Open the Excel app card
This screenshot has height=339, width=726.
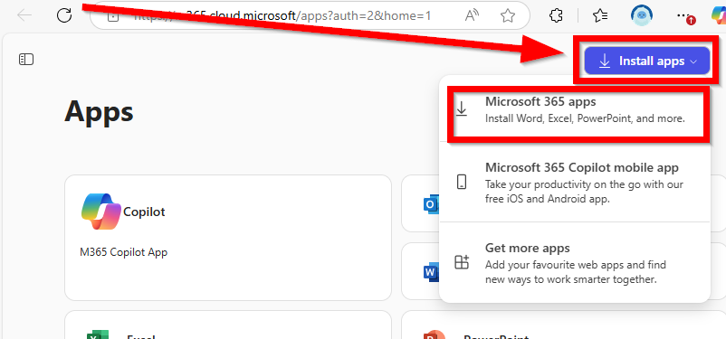coord(228,325)
